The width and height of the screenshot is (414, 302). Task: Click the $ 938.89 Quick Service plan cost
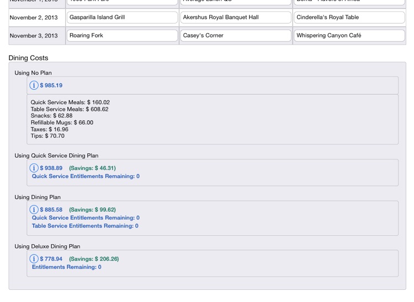tap(51, 168)
